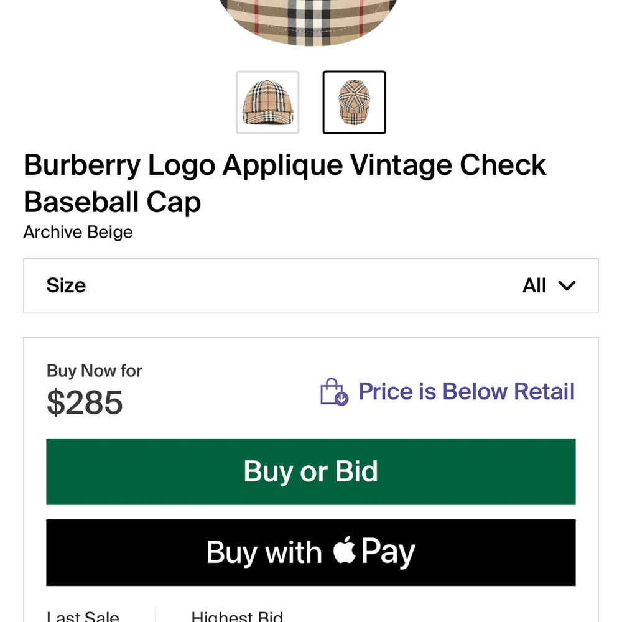Select the top-view cap thumbnail
Image resolution: width=622 pixels, height=622 pixels.
pyautogui.click(x=353, y=102)
